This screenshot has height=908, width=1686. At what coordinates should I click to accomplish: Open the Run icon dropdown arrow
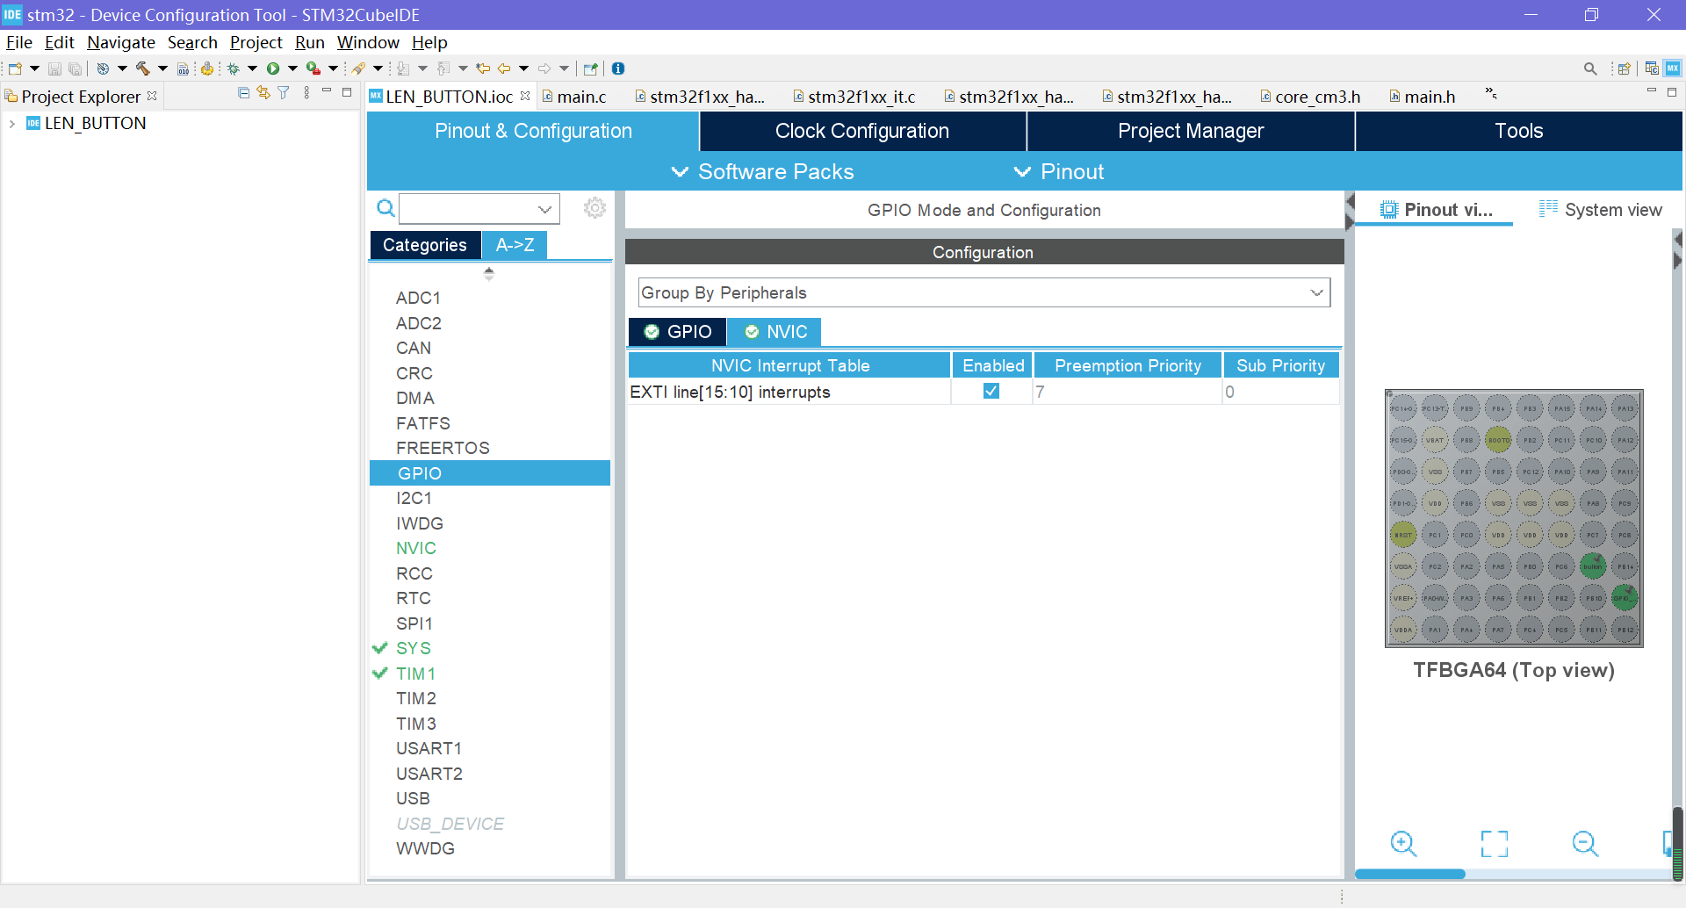tap(292, 68)
